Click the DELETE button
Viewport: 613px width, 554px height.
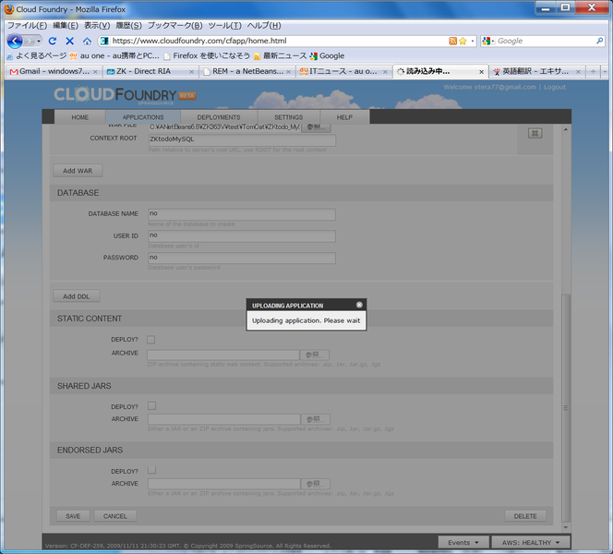[x=525, y=516]
